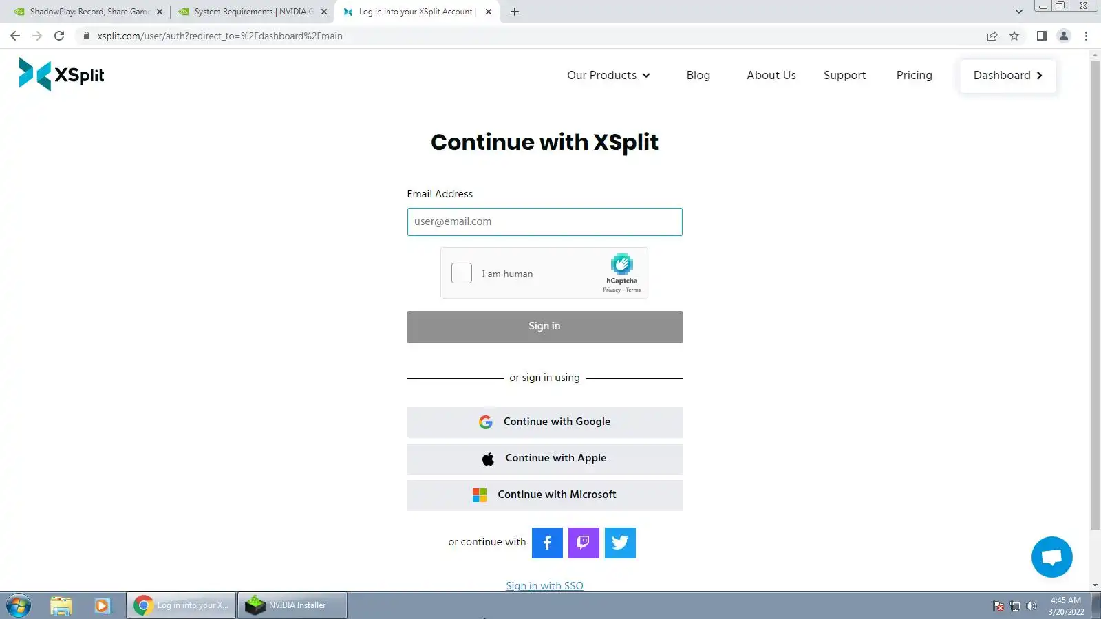Click the browser forward arrow

pyautogui.click(x=37, y=36)
